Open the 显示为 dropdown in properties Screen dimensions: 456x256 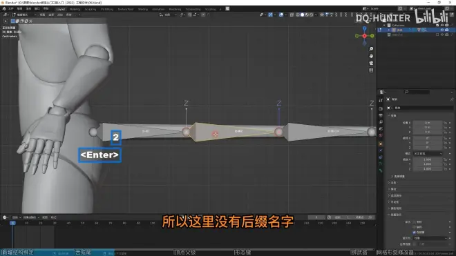(x=430, y=238)
